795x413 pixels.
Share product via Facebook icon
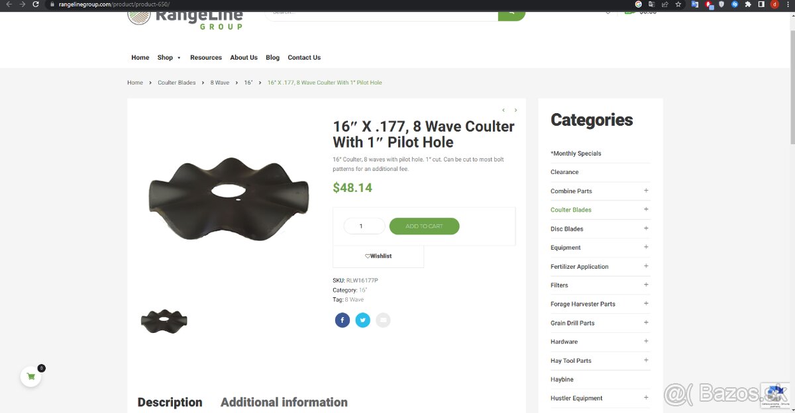pyautogui.click(x=343, y=320)
